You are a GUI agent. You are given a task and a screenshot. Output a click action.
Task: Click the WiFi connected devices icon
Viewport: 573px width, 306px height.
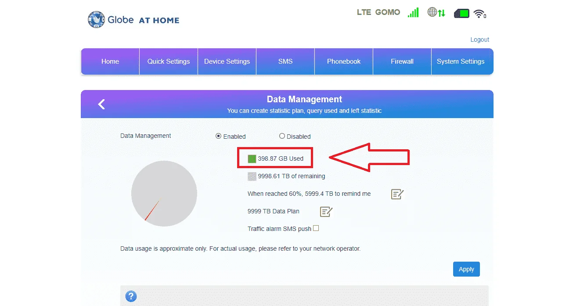(x=479, y=14)
